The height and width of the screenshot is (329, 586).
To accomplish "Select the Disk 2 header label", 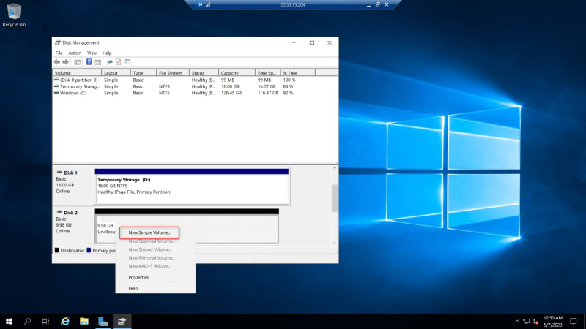I will (x=70, y=213).
